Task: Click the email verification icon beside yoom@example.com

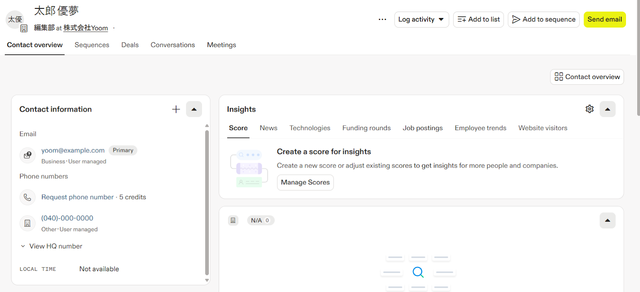Action: pos(28,155)
